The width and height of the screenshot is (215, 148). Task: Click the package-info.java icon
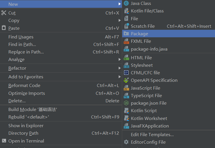point(126,49)
